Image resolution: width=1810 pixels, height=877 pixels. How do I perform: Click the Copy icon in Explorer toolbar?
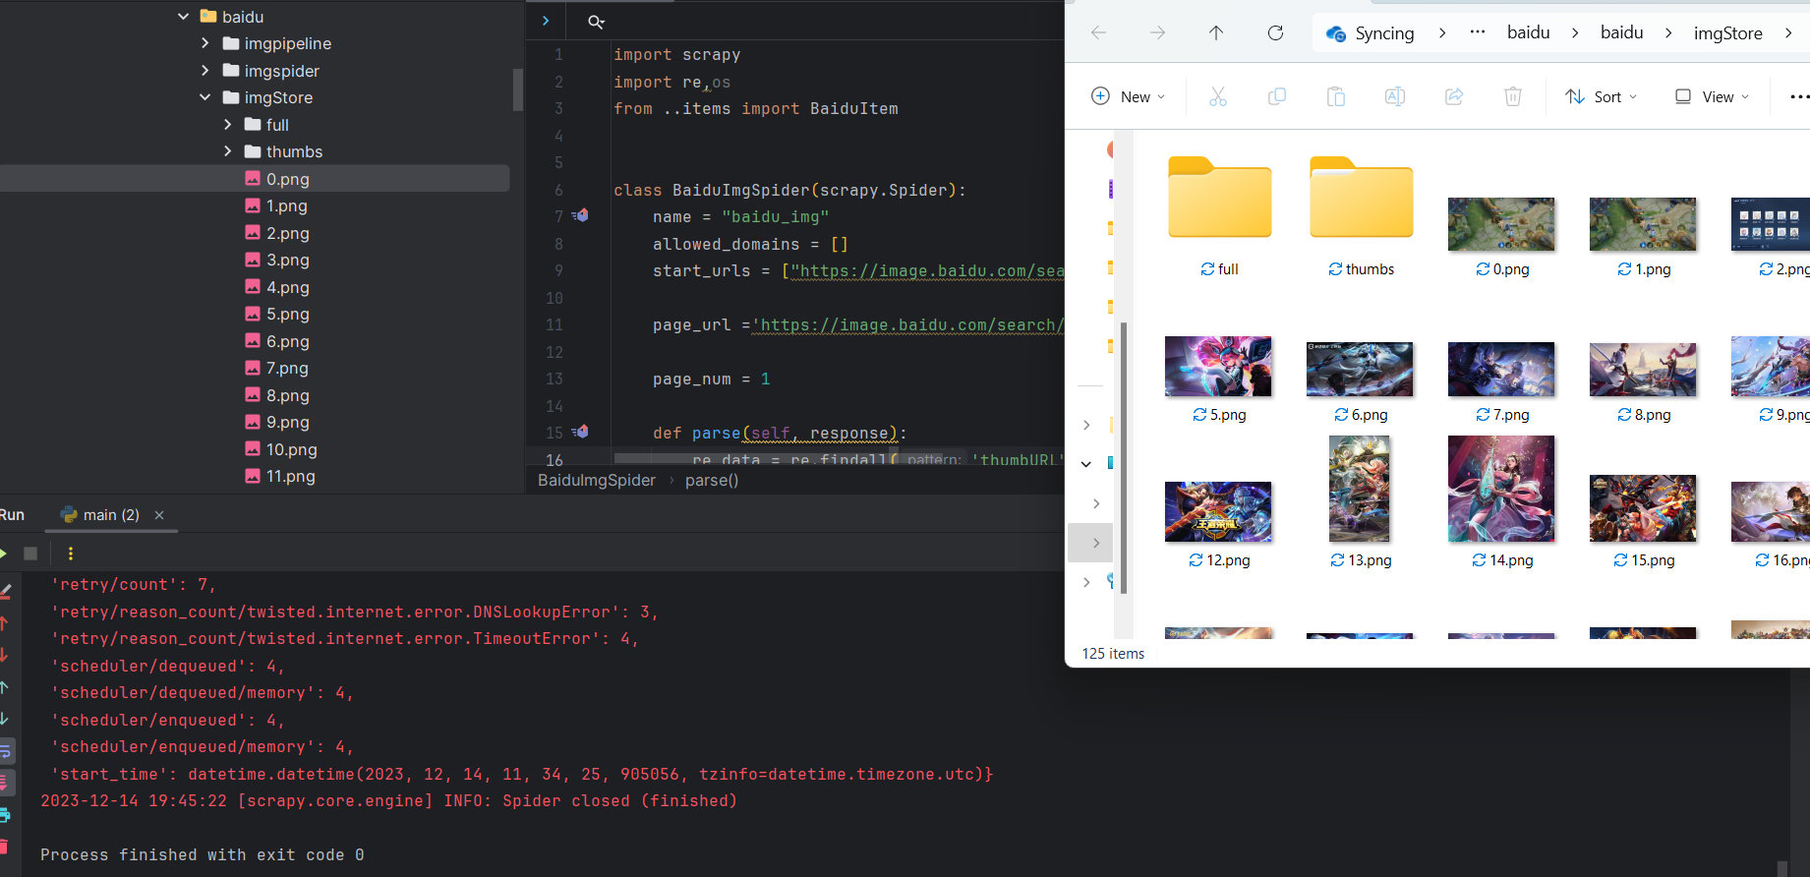(1277, 96)
